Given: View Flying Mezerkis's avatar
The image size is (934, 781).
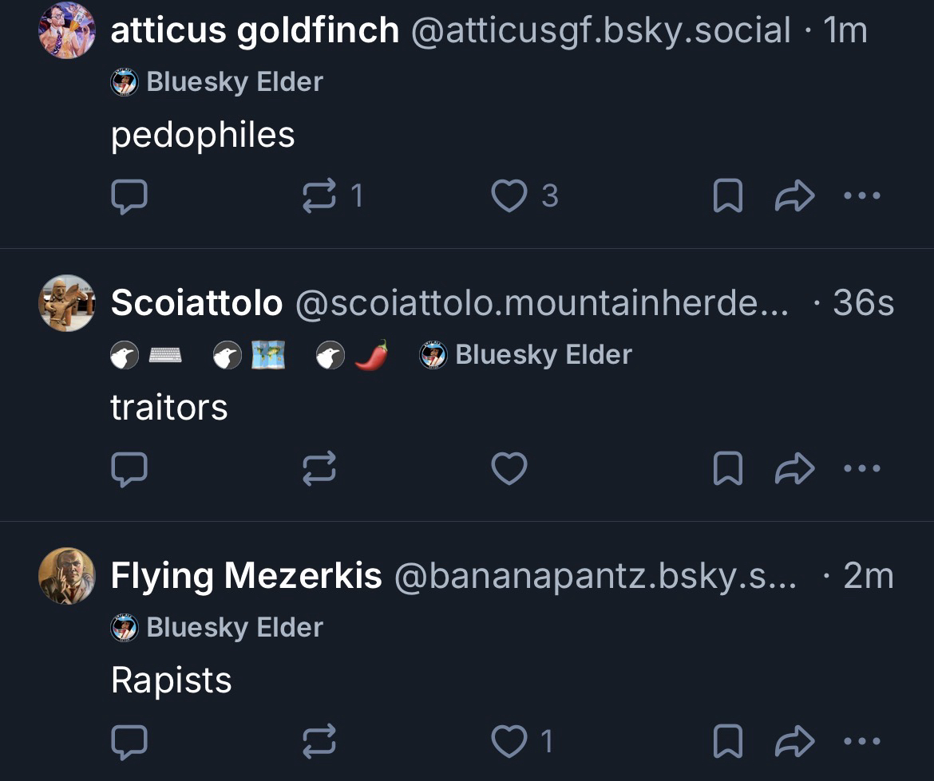Looking at the screenshot, I should [67, 576].
